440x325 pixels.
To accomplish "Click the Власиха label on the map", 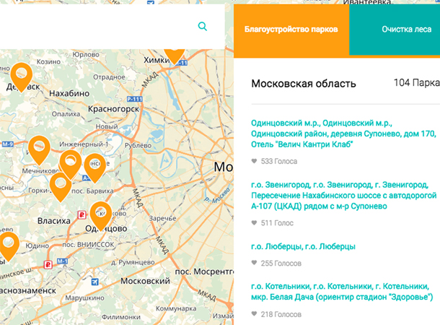I will [54, 221].
